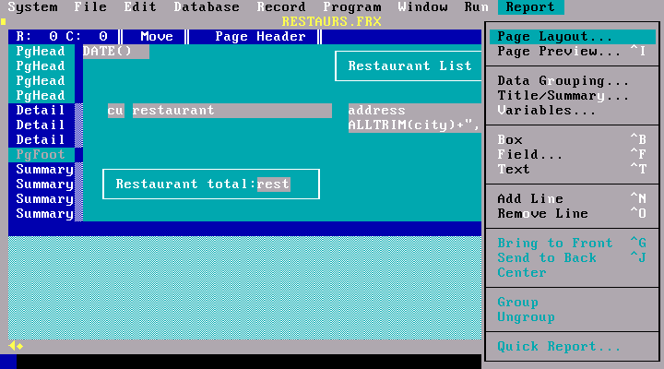Viewport: 664px width, 369px height.
Task: Open the Page Layout menu entry
Action: click(x=555, y=37)
